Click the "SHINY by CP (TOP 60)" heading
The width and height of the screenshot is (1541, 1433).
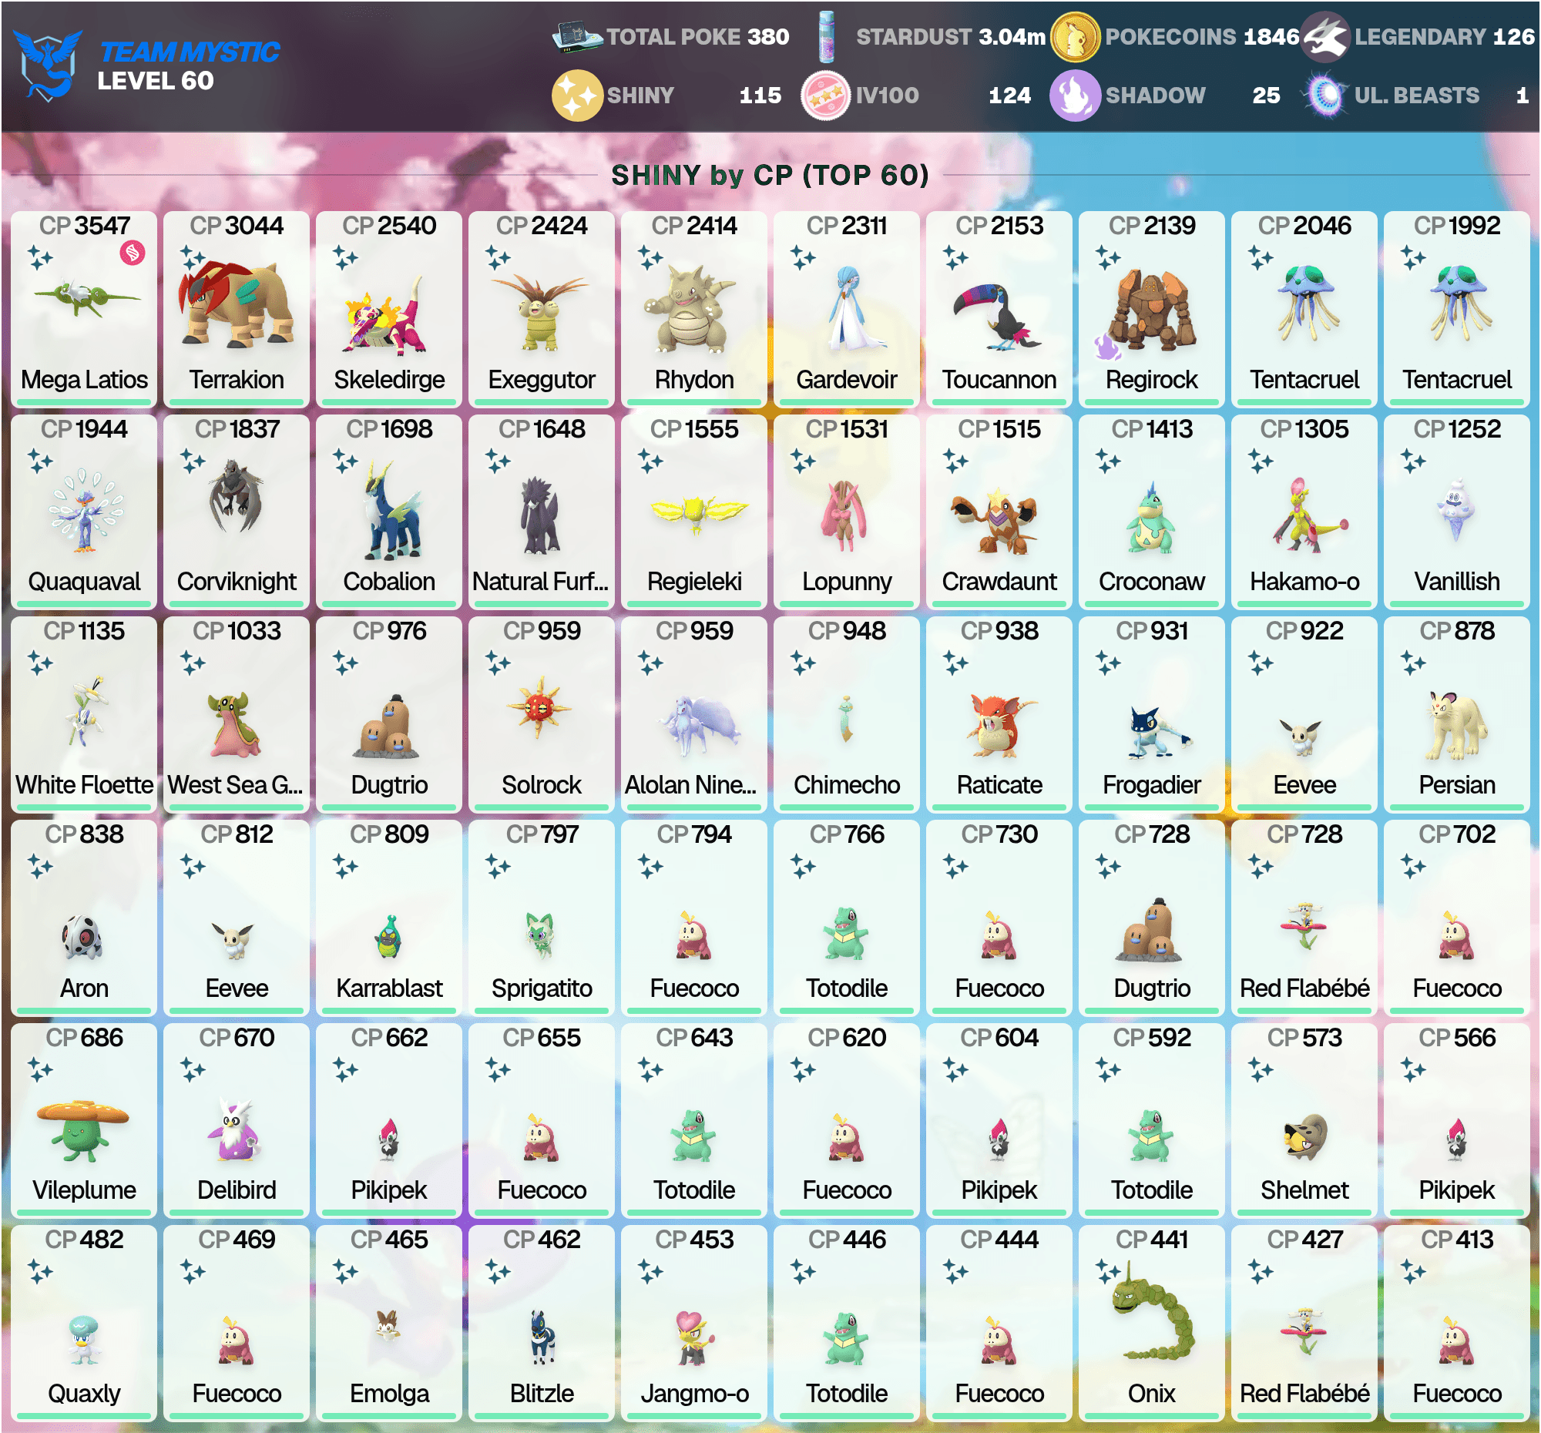click(770, 175)
